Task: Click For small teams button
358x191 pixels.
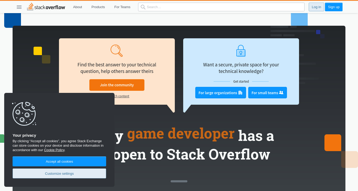Action: (x=268, y=93)
